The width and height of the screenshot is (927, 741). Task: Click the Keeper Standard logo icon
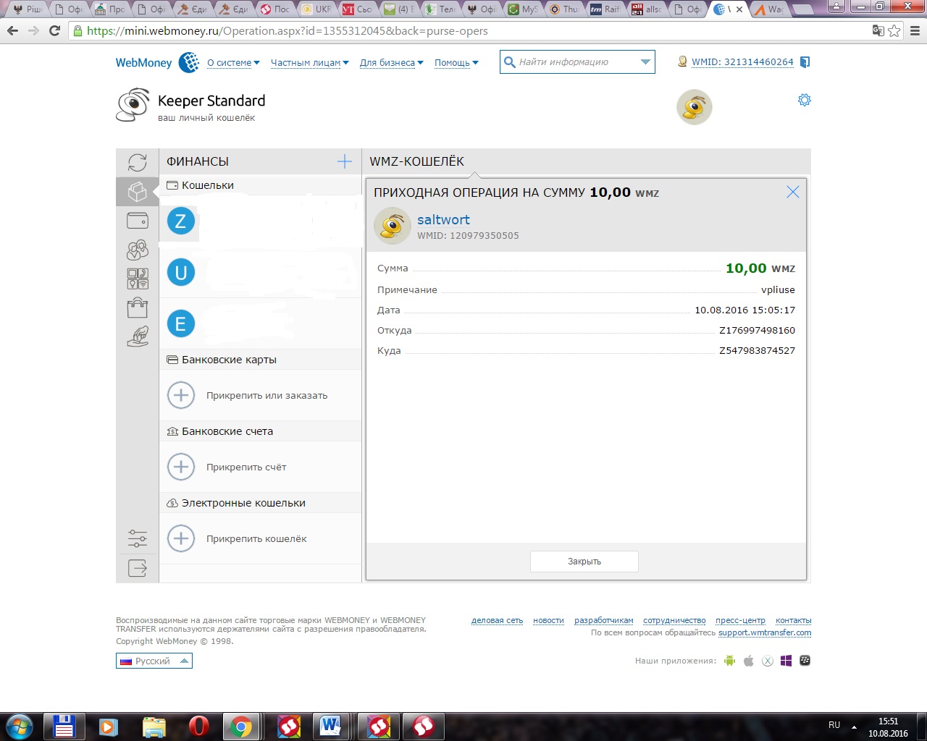tap(133, 105)
